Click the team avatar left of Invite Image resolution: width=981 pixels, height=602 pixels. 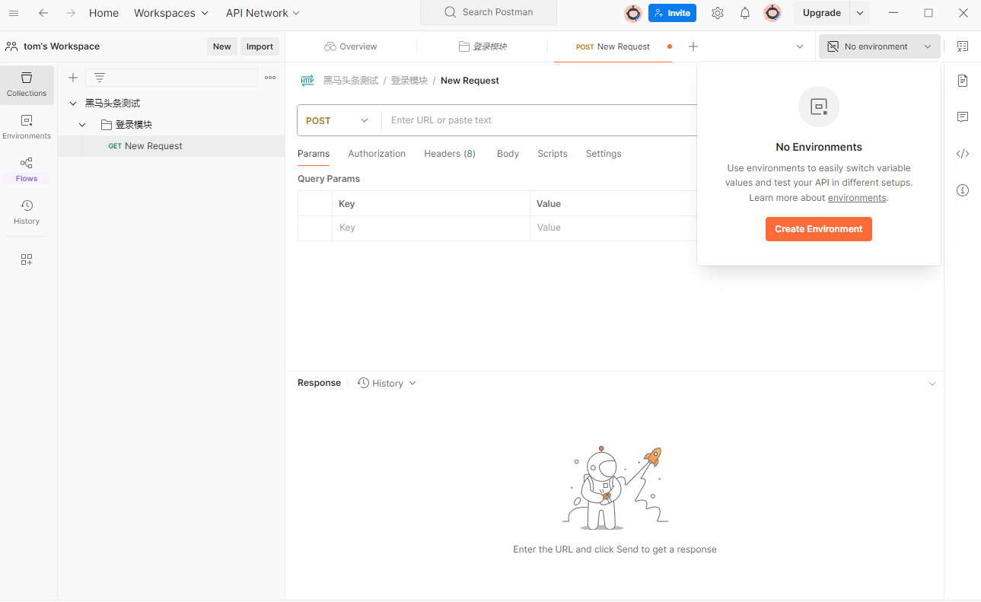pyautogui.click(x=633, y=13)
